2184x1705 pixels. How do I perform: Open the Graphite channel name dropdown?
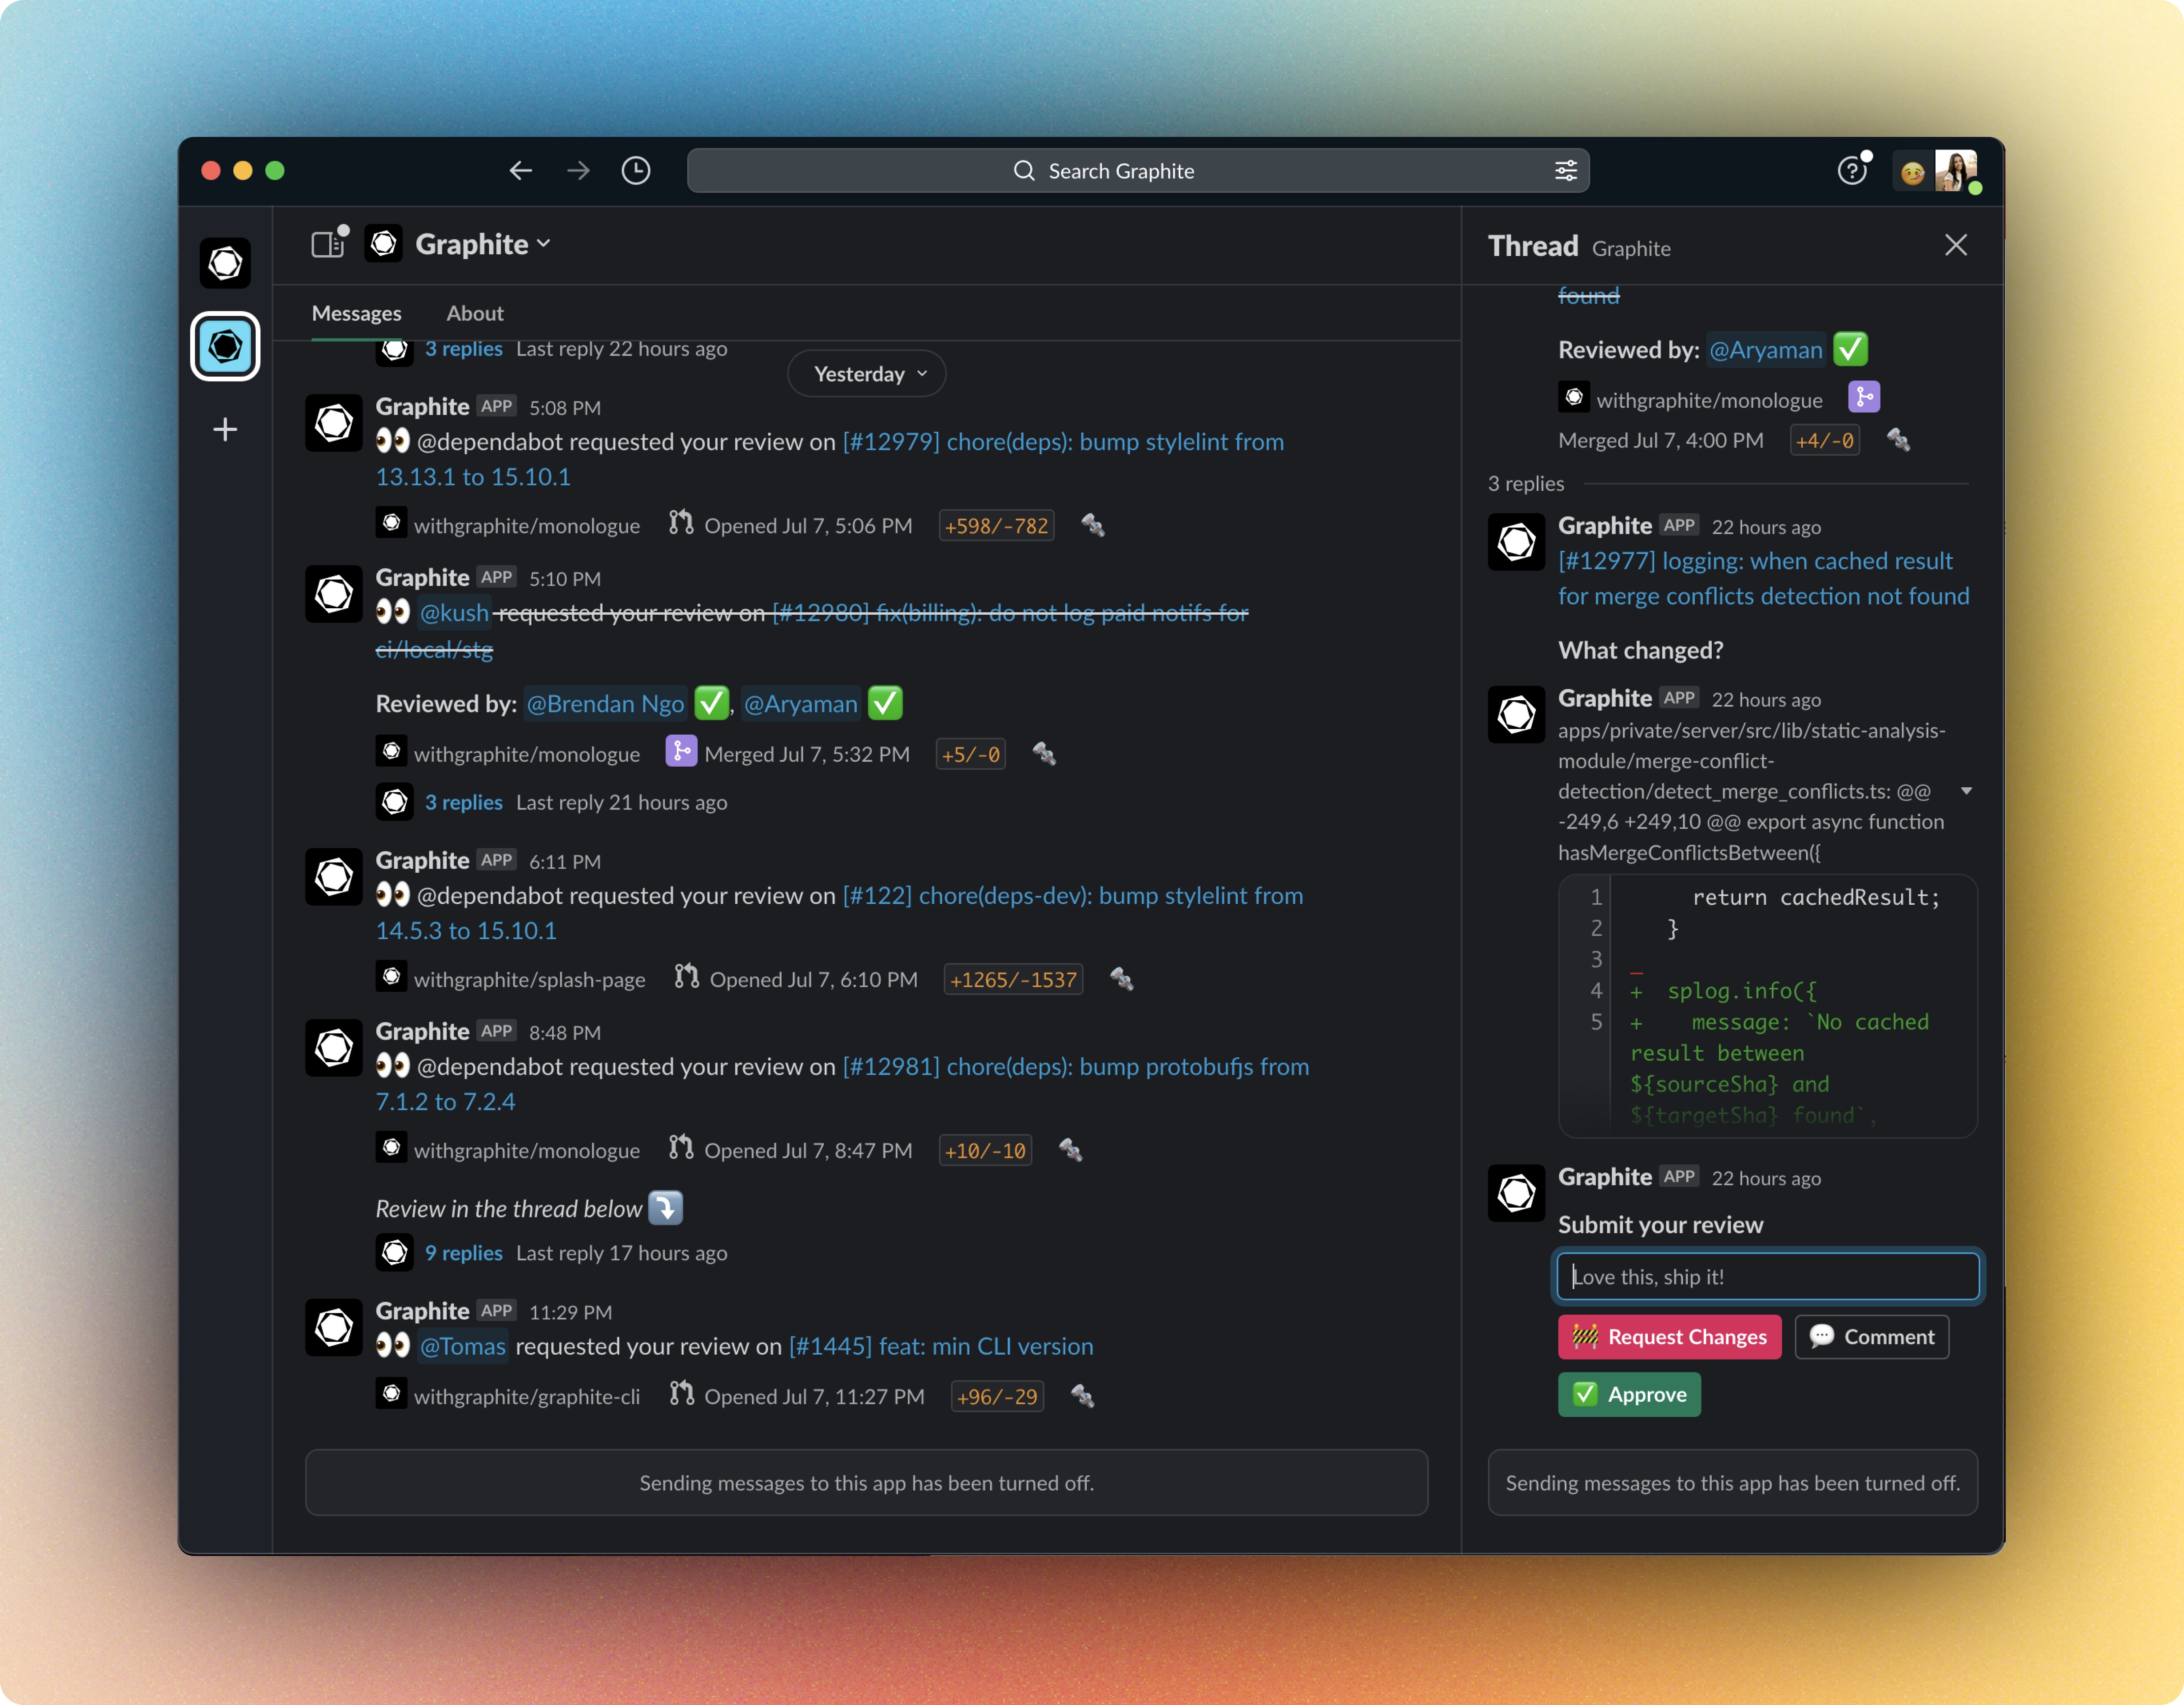tap(482, 244)
